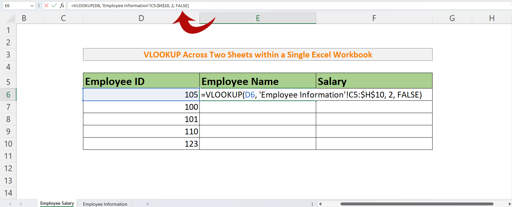Go to next sheet tab arrow
The height and width of the screenshot is (207, 512).
pos(21,204)
